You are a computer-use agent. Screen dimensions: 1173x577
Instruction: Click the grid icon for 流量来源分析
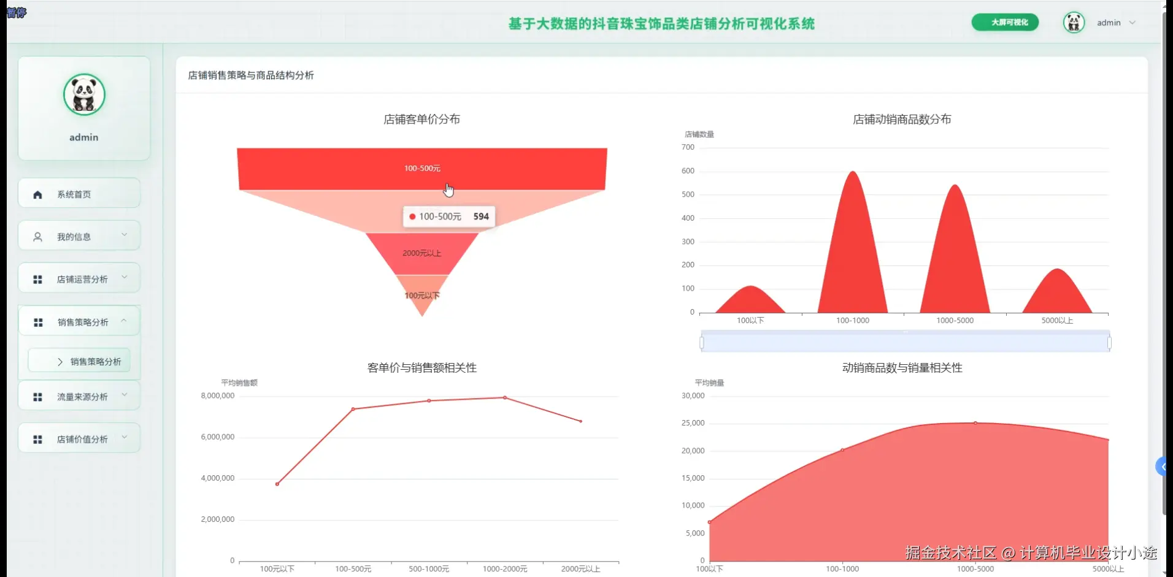37,397
